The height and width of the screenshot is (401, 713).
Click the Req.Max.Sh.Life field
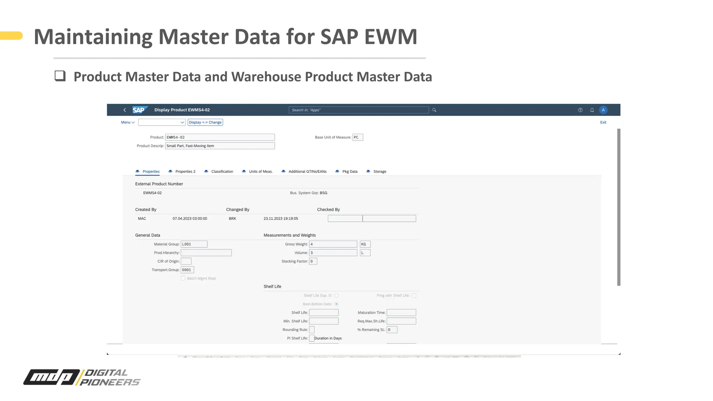coord(401,321)
